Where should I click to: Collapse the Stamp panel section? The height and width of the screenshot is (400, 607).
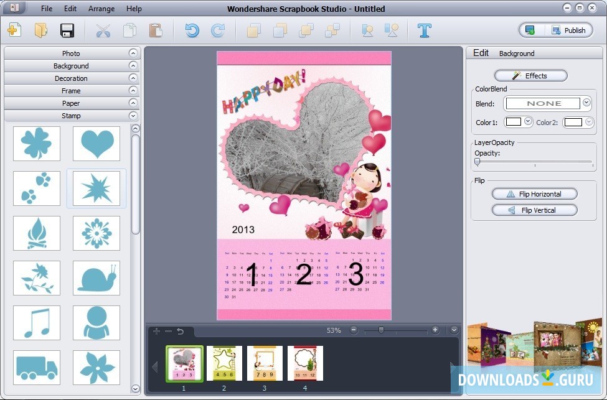pos(133,115)
